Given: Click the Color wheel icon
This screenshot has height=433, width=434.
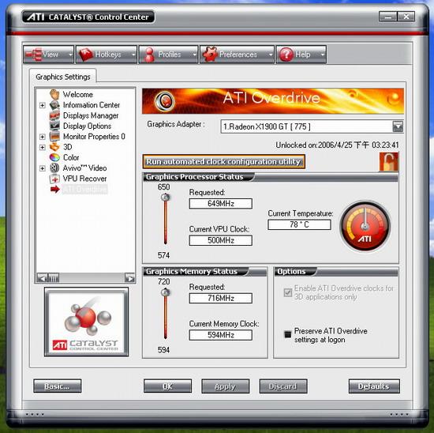Looking at the screenshot, I should pos(54,157).
